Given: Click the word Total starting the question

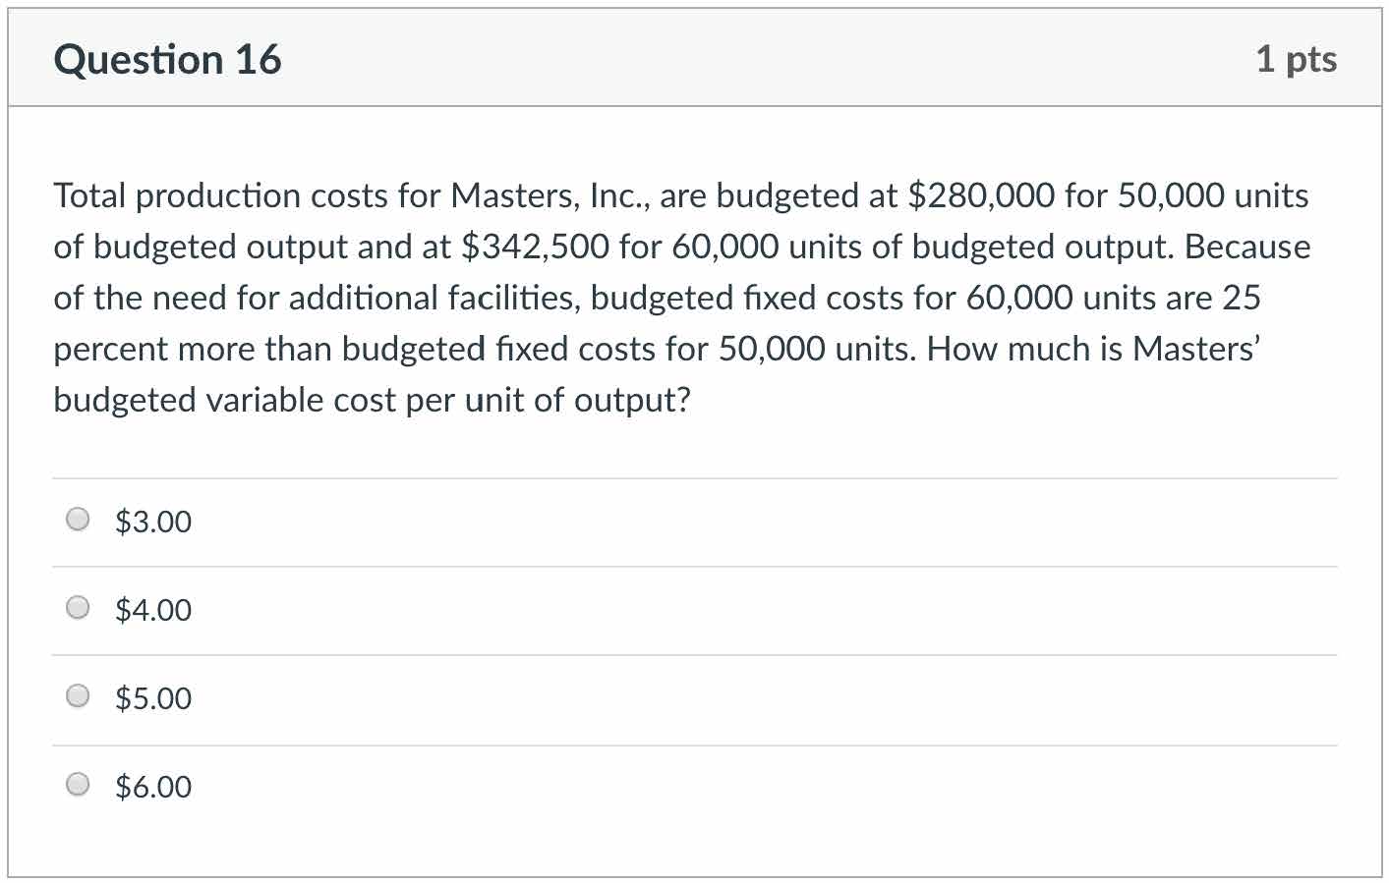Looking at the screenshot, I should click(89, 195).
